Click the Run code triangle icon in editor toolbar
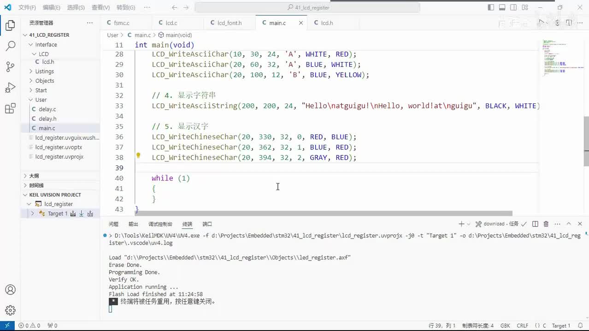Screen dimensions: 589x331 point(542,23)
